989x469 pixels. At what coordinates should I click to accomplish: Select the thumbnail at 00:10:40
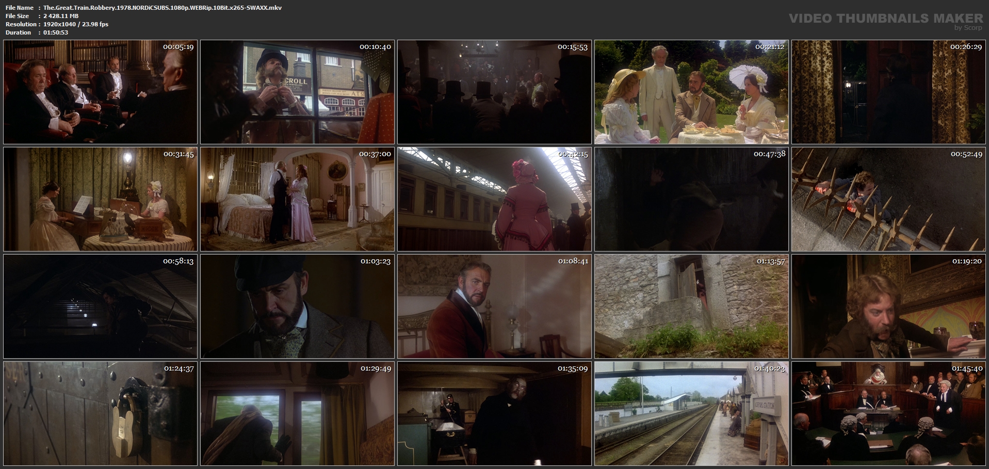tap(297, 92)
